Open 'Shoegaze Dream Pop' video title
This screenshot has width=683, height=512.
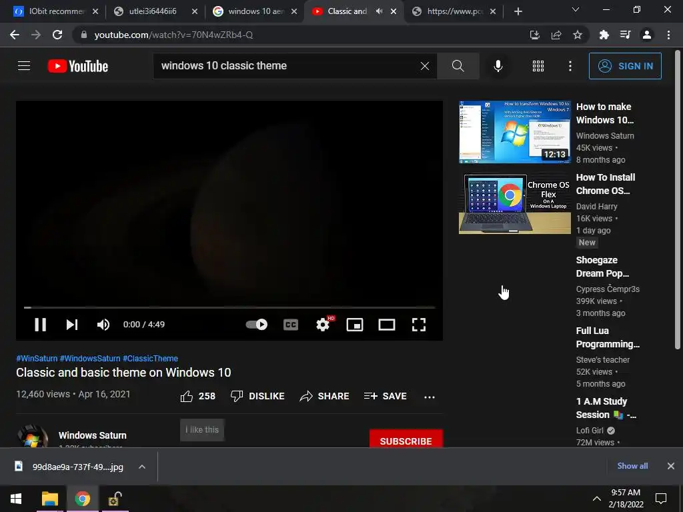602,267
